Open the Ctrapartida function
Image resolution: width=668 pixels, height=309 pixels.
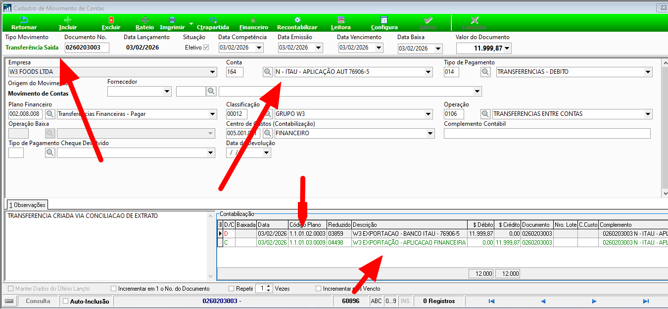tap(213, 23)
